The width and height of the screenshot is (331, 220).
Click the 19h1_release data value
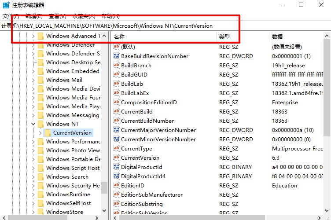click(x=288, y=65)
